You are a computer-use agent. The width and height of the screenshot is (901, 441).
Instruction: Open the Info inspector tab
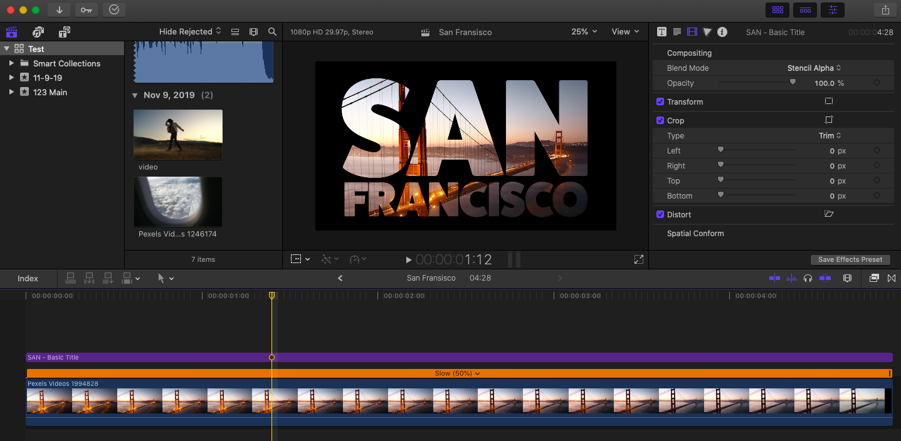pyautogui.click(x=722, y=32)
